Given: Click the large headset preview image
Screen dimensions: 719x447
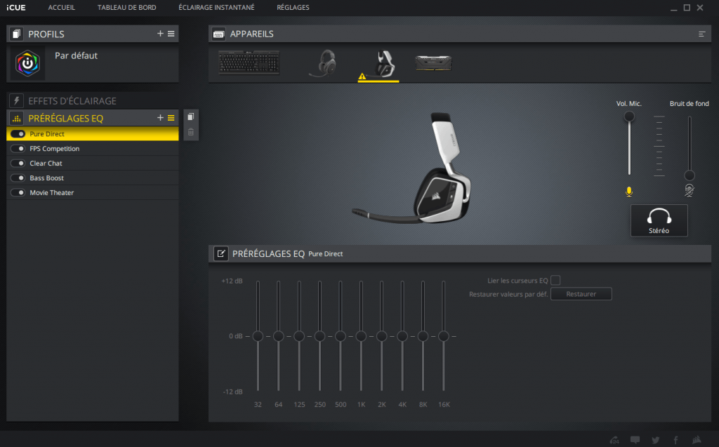Looking at the screenshot, I should [413, 168].
